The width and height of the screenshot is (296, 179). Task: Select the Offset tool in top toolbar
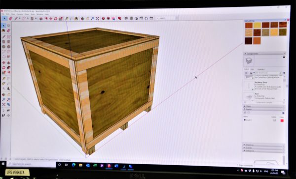(46, 19)
